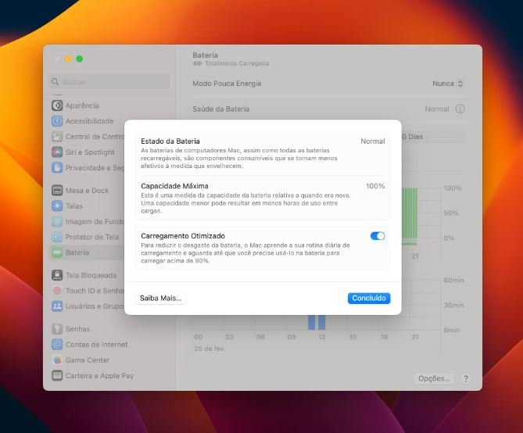The width and height of the screenshot is (523, 433).
Task: Click the Siri e Spotlight icon
Action: (57, 152)
